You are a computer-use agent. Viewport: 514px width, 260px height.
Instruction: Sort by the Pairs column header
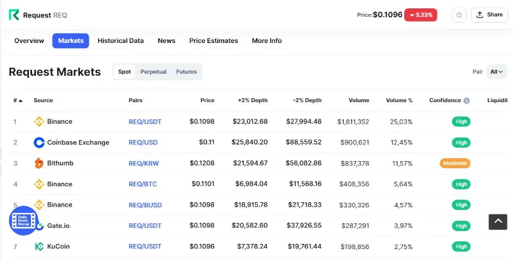click(x=136, y=101)
